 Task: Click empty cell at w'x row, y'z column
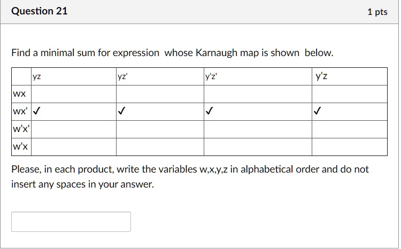[350, 147]
